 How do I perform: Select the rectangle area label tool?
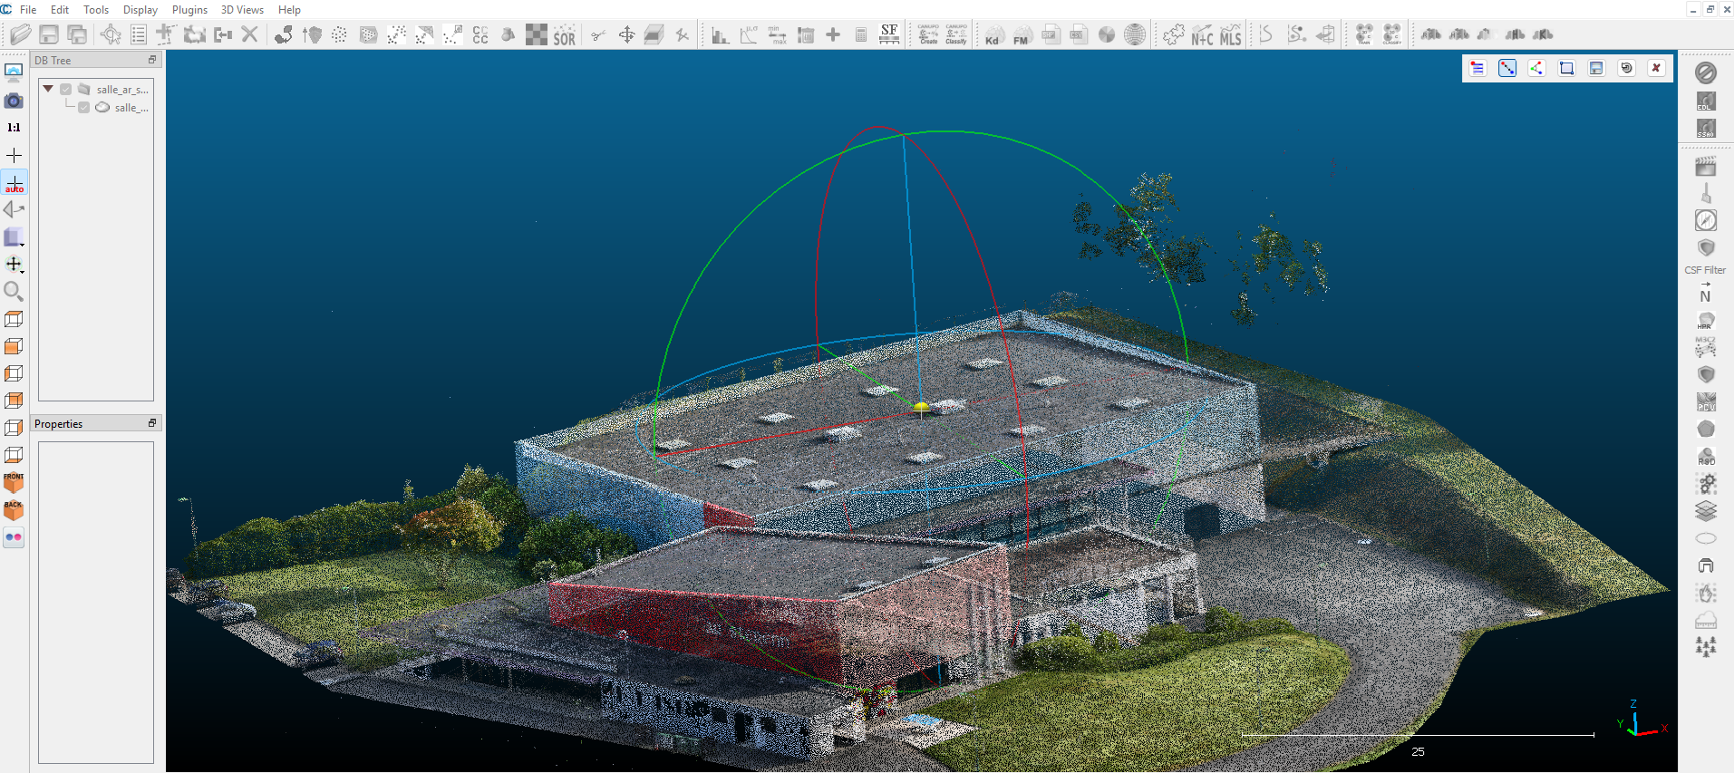tap(1566, 68)
